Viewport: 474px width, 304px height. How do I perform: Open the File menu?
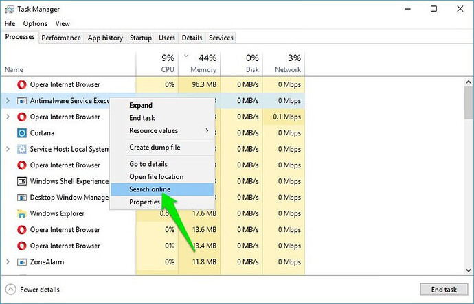10,23
